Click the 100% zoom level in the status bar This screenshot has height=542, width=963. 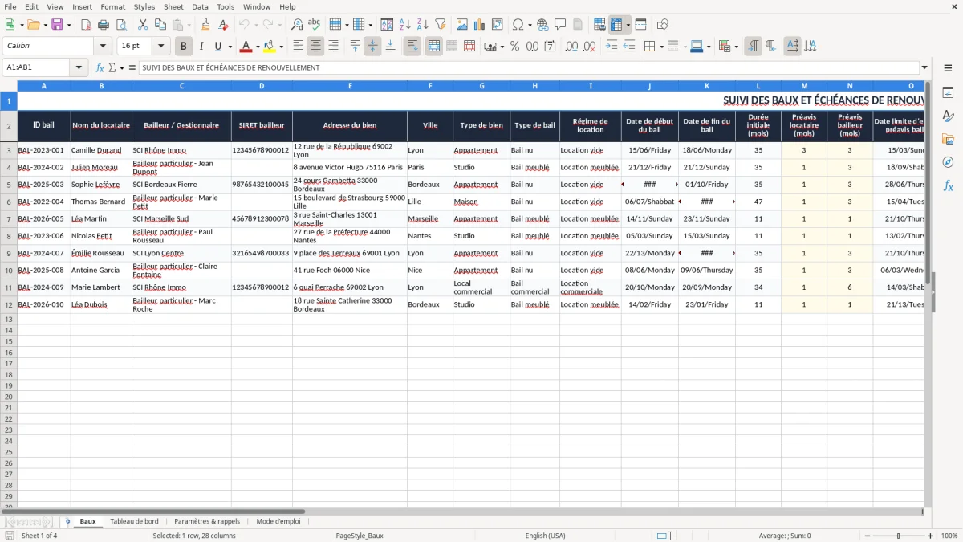(x=949, y=536)
